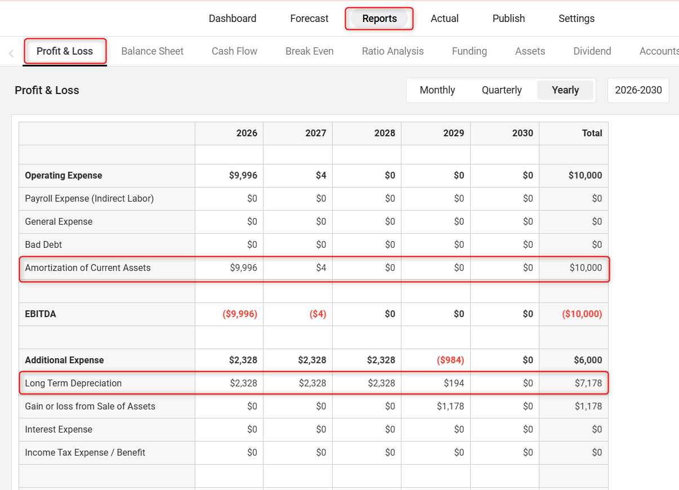Screen dimensions: 679x490
Task: Open the Ratio Analysis tab
Action: [392, 51]
